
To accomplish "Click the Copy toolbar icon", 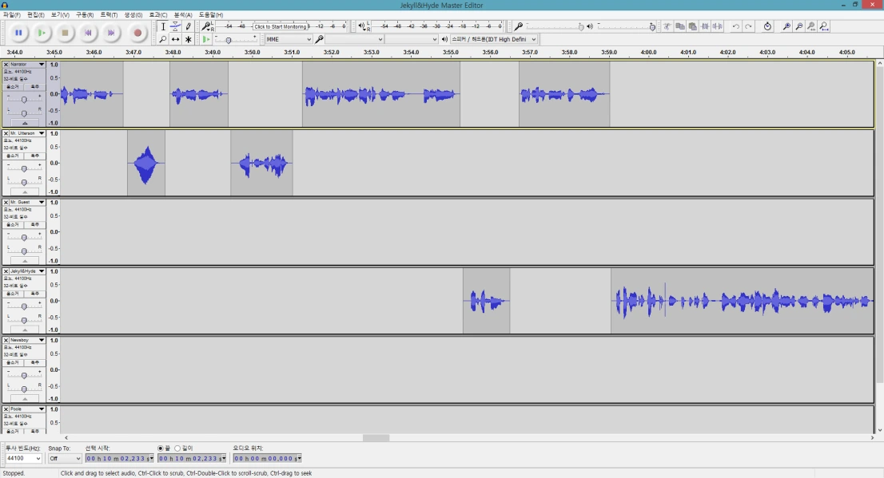I will coord(680,26).
